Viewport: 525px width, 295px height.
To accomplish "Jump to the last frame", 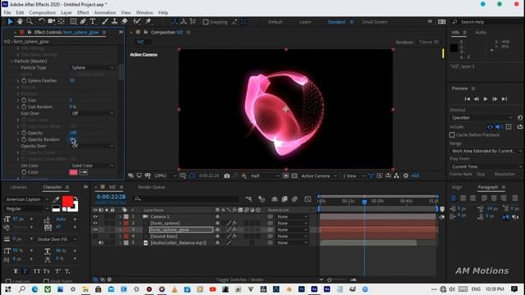I will 504,98.
